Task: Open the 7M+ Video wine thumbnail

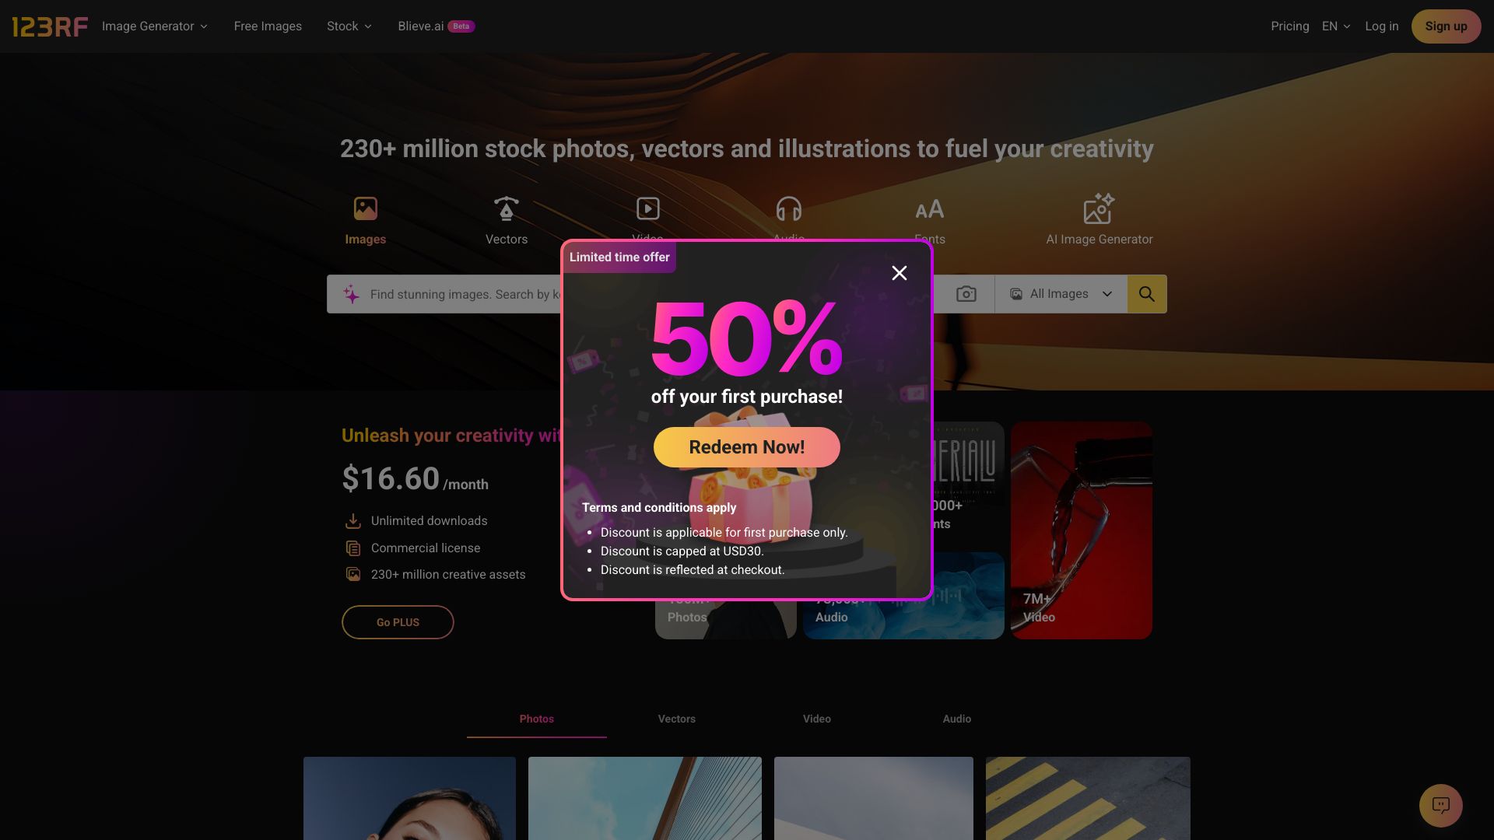Action: pyautogui.click(x=1082, y=530)
